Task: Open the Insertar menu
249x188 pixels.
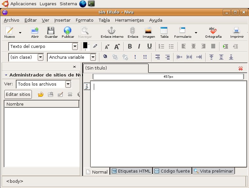Action: (x=62, y=20)
